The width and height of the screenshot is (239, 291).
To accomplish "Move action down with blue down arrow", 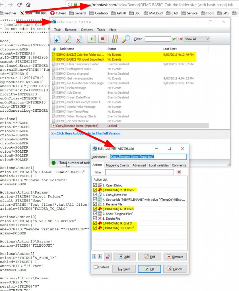I will (100, 257).
